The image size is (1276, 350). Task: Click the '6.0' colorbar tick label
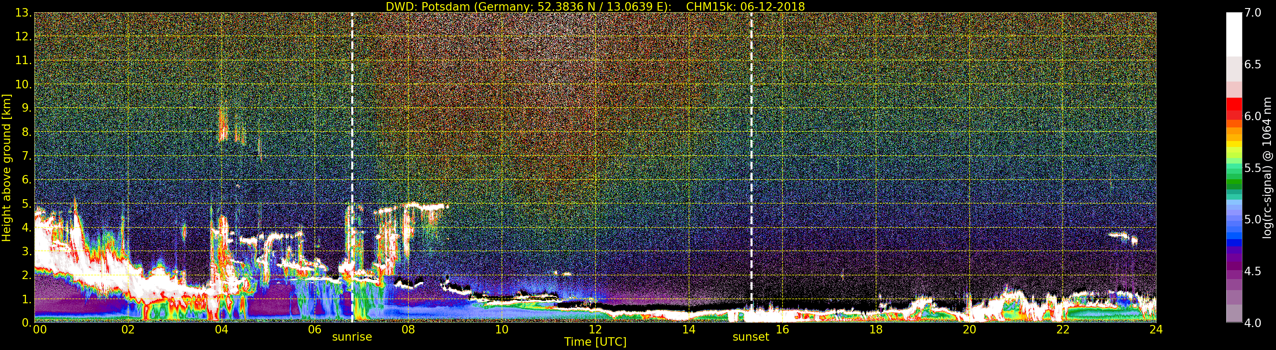click(x=1253, y=116)
